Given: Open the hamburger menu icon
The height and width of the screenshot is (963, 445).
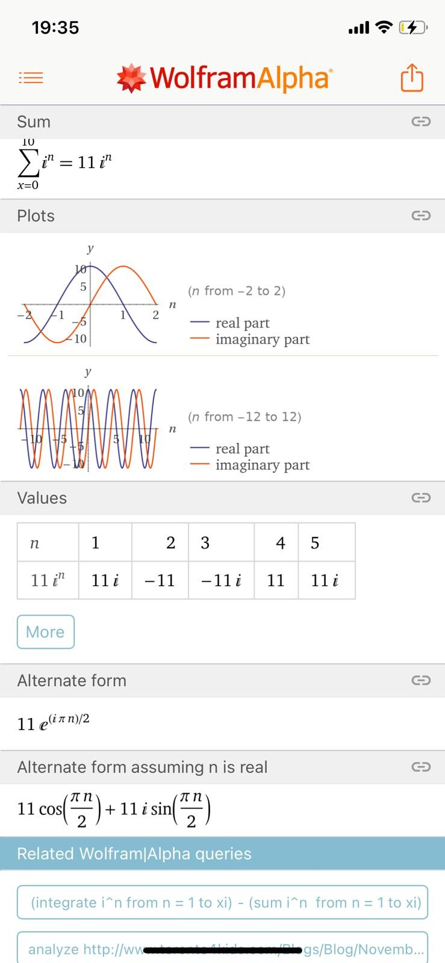Looking at the screenshot, I should (31, 78).
